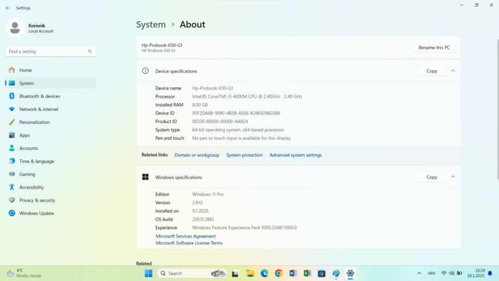Viewport: 499px width, 281px height.
Task: Click the Settings gear taskbar icon
Action: [x=350, y=273]
